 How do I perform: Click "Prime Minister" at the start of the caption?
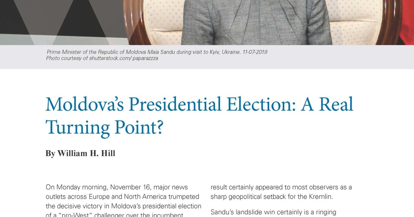(x=63, y=52)
